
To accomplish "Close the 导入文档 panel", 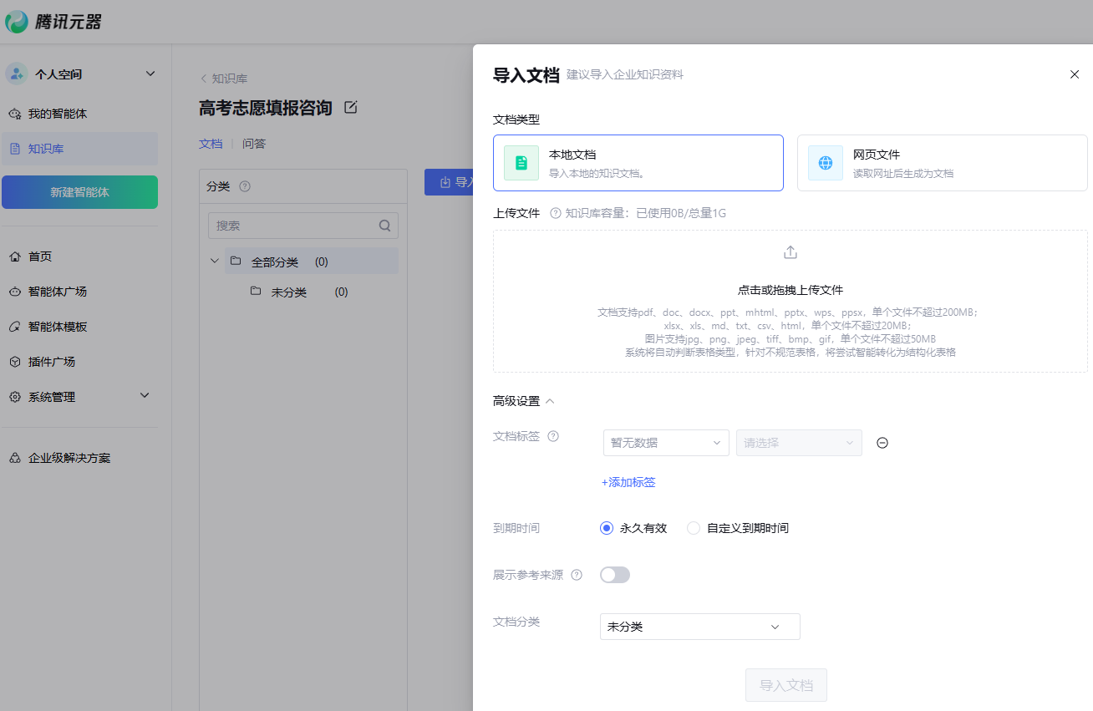I will [1075, 74].
